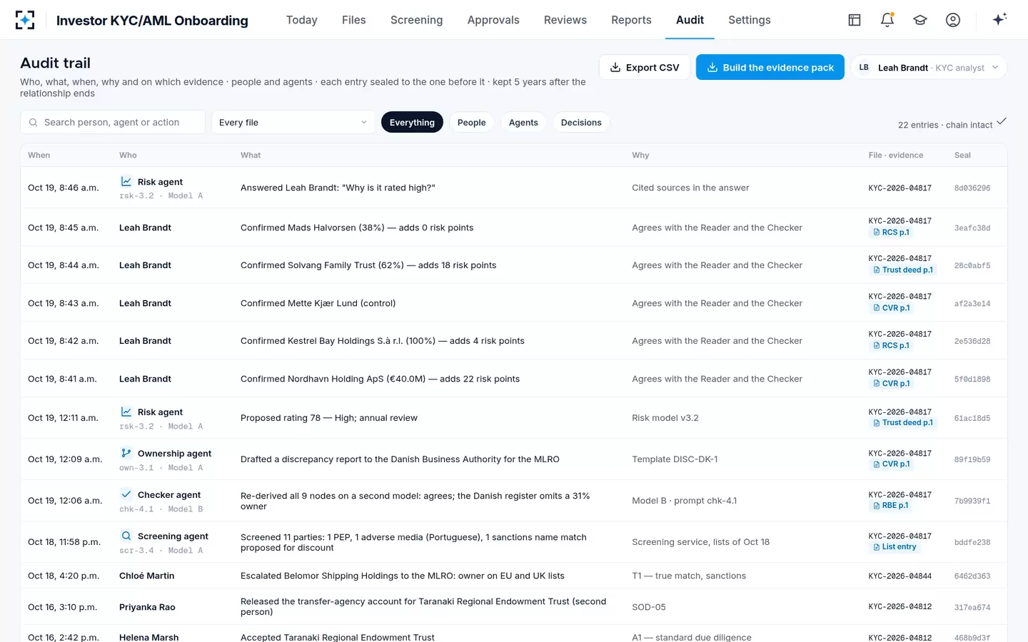1028x642 pixels.
Task: Open the Reports tab
Action: click(631, 20)
